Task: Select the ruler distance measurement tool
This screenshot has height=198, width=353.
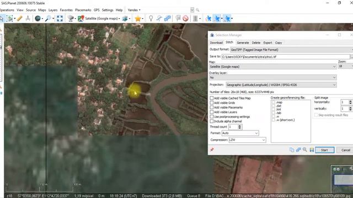Action: coord(20,18)
